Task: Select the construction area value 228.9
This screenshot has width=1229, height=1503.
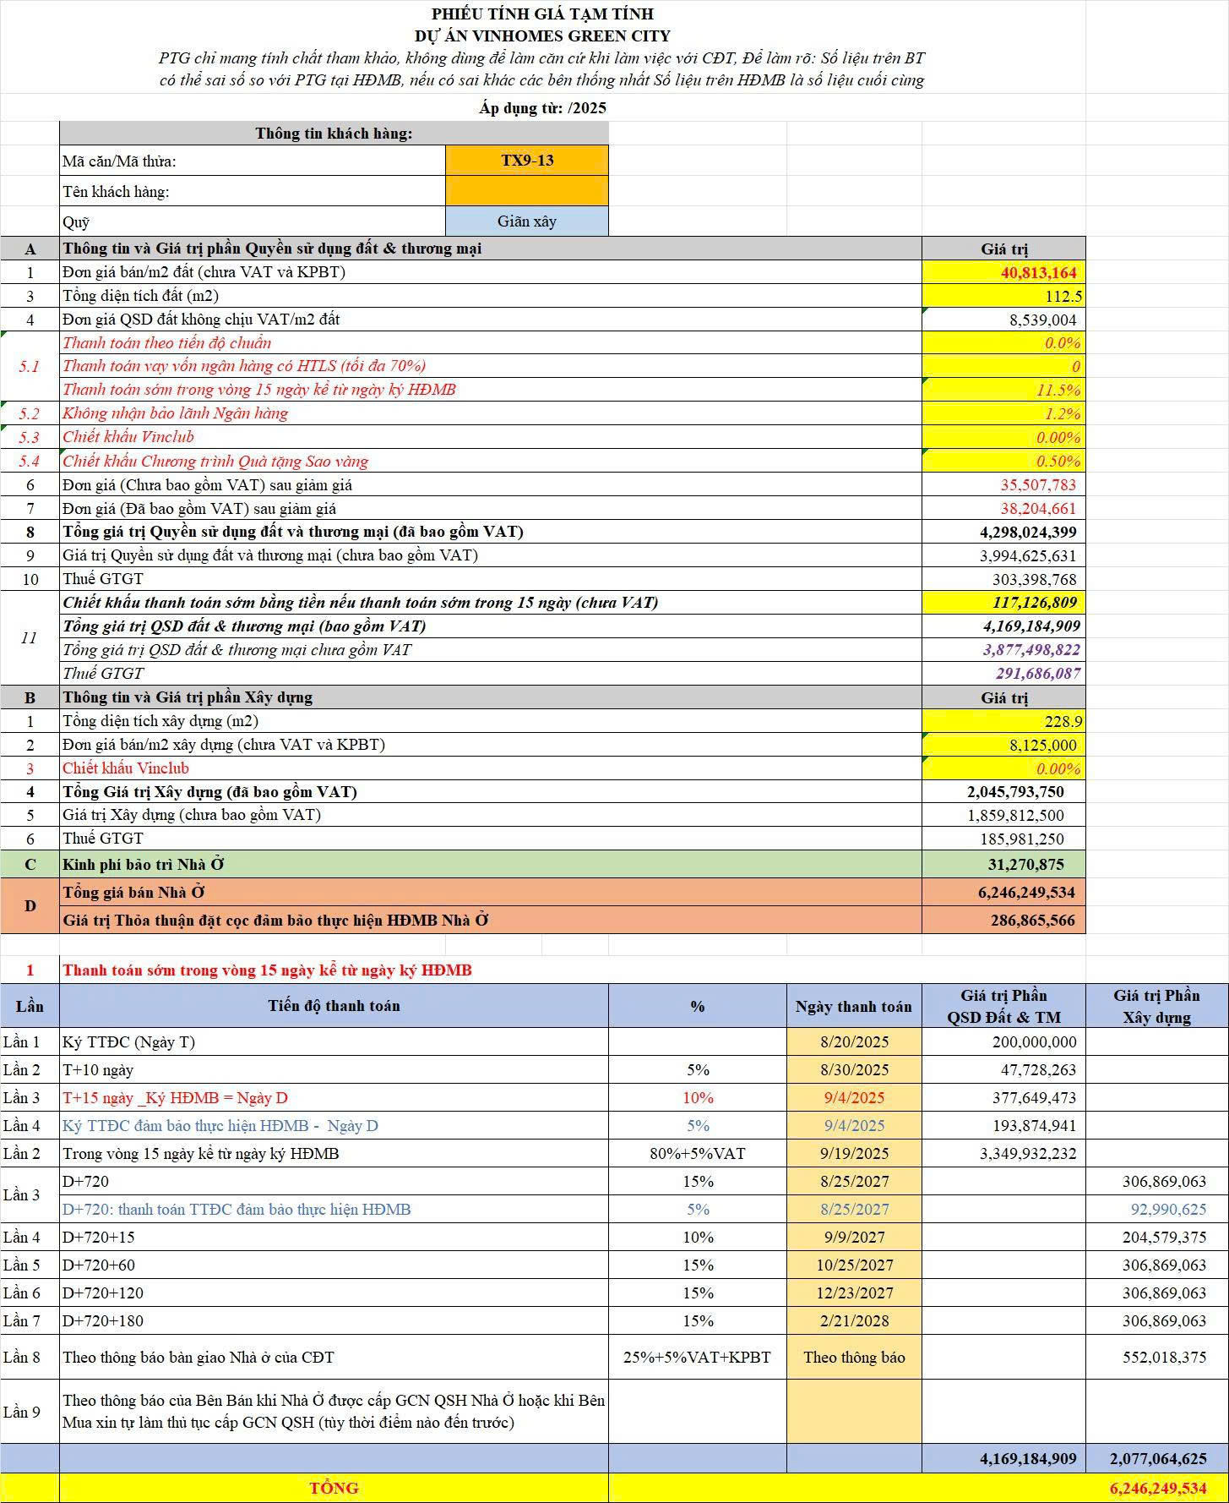Action: [1003, 721]
